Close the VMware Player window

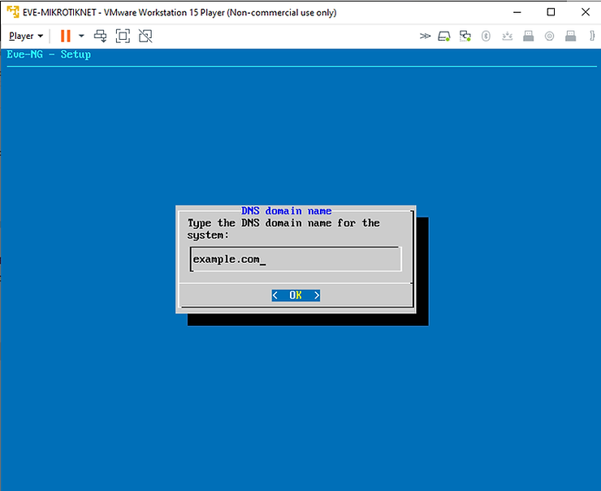click(586, 12)
